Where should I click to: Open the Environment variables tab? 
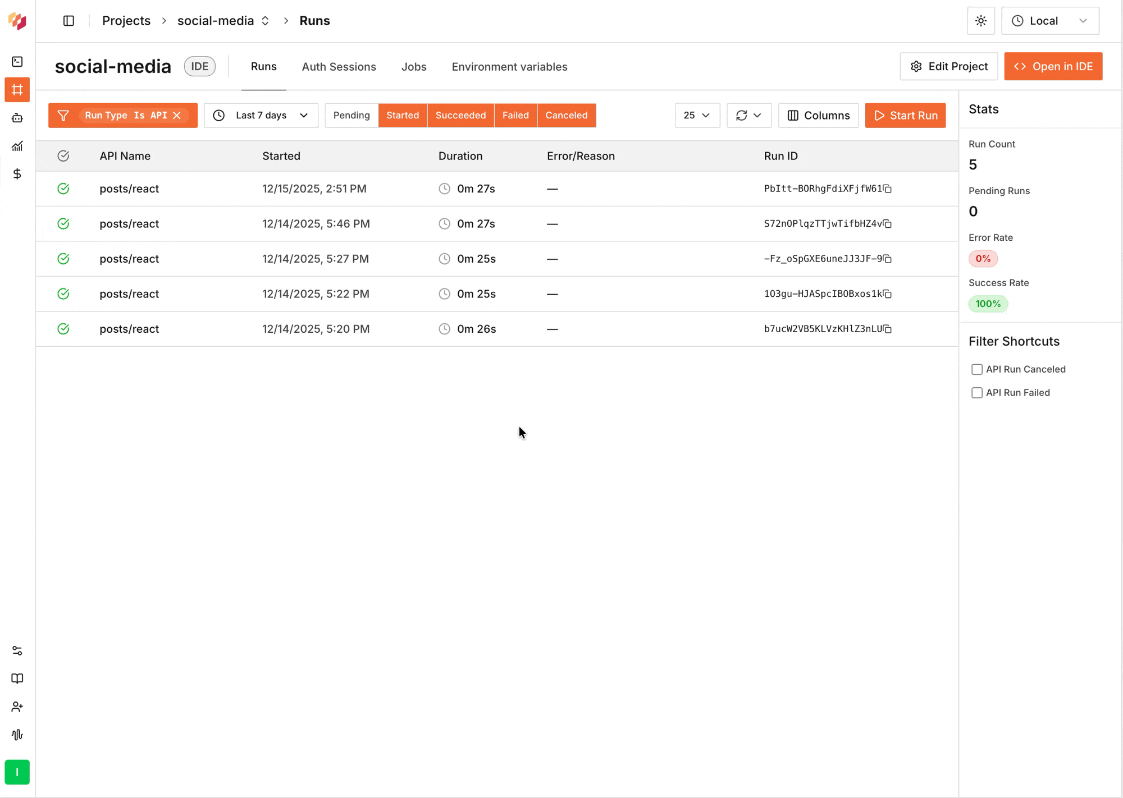(x=509, y=67)
